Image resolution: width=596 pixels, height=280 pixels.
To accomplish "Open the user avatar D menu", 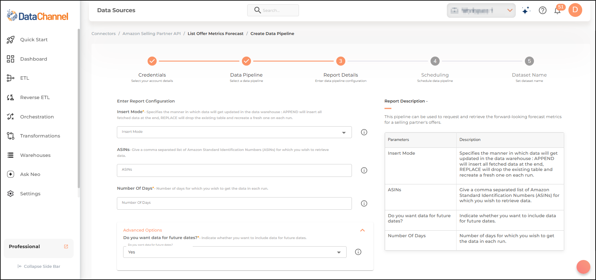I will [575, 10].
